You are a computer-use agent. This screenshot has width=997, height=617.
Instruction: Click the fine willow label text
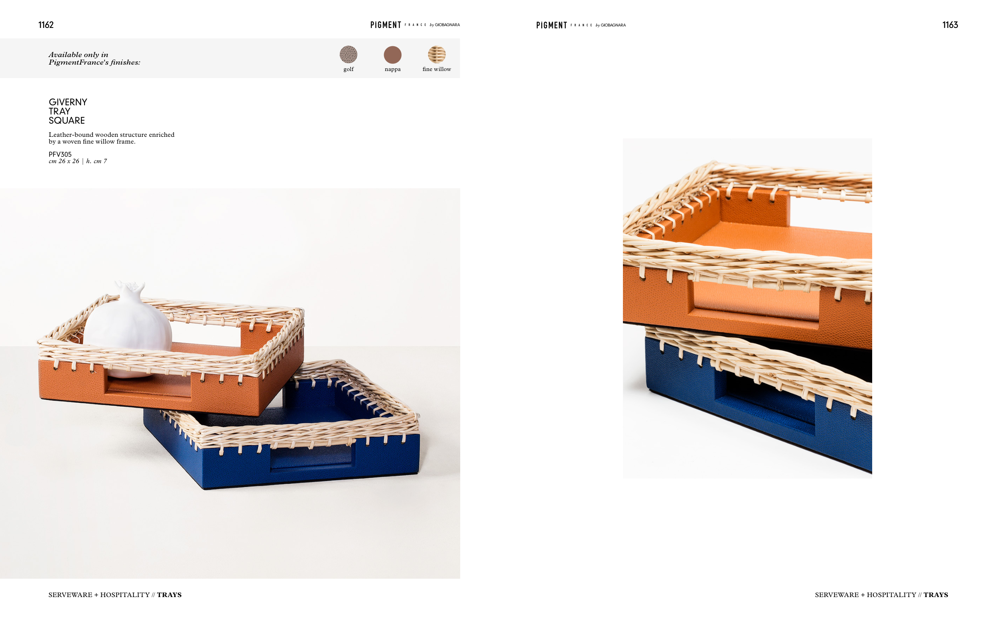[437, 69]
